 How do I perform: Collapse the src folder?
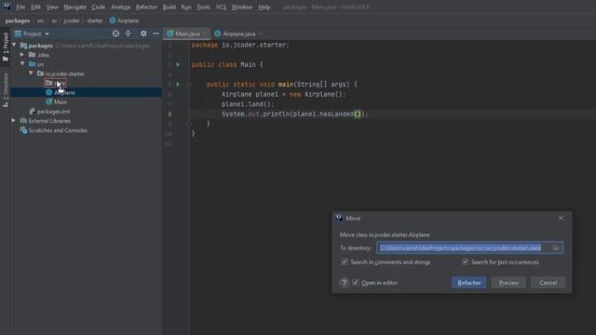point(22,64)
